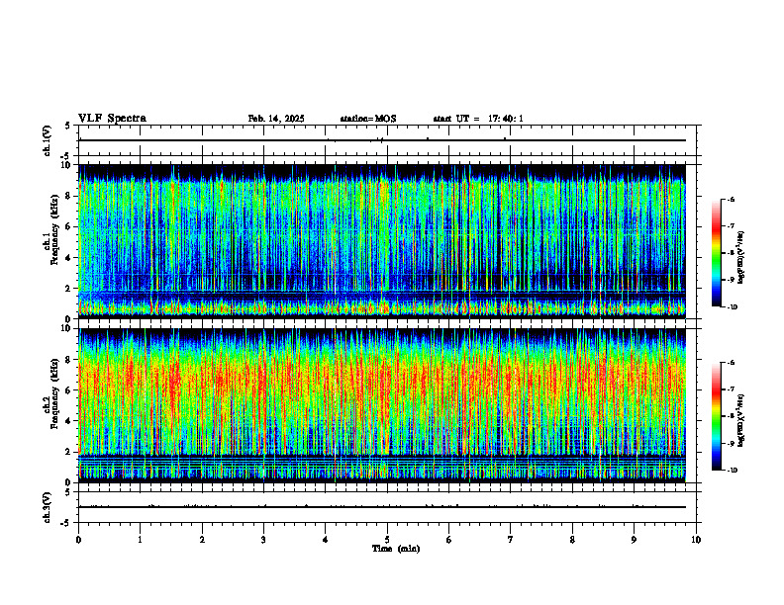
Task: Click the ch.1 color scale log(PSD) label
Action: (x=741, y=257)
